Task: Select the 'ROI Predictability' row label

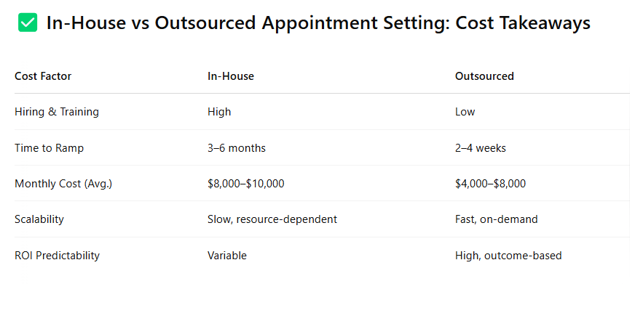Action: click(x=57, y=256)
